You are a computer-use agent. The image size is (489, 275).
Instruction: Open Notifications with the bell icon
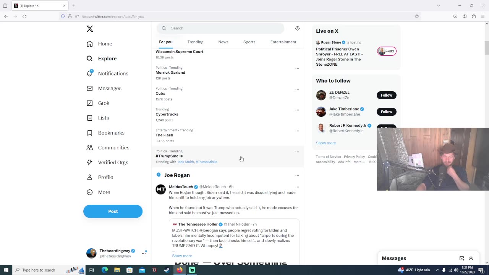tap(107, 73)
